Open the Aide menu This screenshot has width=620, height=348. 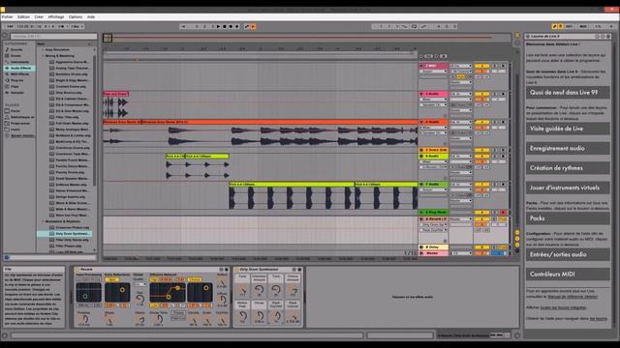91,17
